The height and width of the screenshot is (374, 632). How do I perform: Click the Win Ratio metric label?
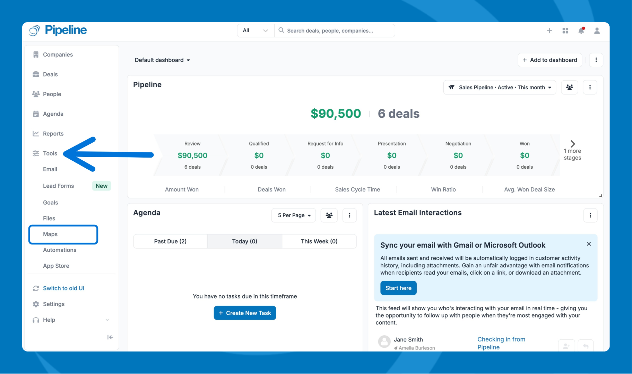click(443, 189)
